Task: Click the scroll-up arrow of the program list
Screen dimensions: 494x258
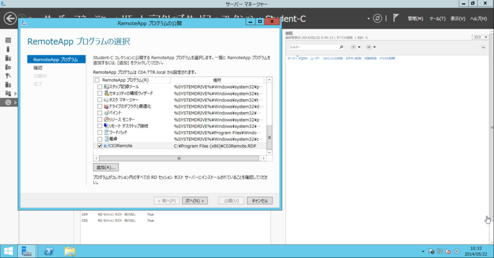Action: coord(269,80)
